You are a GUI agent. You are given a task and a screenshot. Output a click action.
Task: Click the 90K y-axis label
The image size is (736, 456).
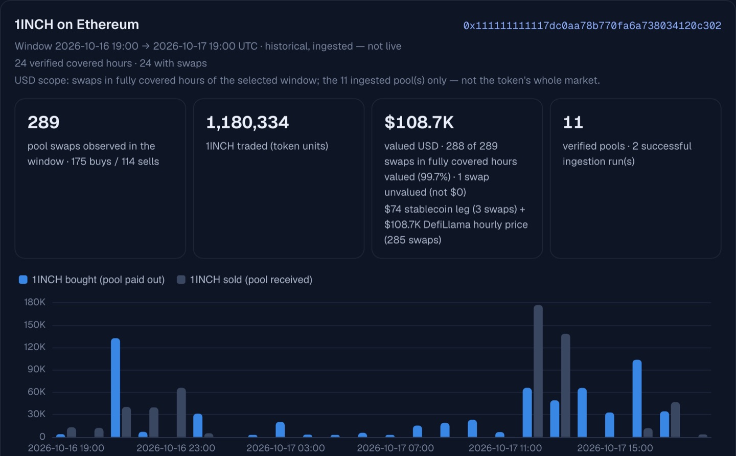(36, 369)
